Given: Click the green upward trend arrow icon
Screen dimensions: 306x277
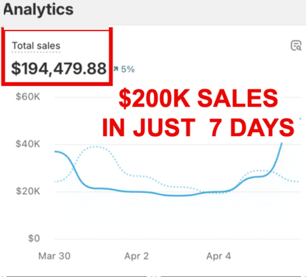Looking at the screenshot, I should pyautogui.click(x=115, y=69).
